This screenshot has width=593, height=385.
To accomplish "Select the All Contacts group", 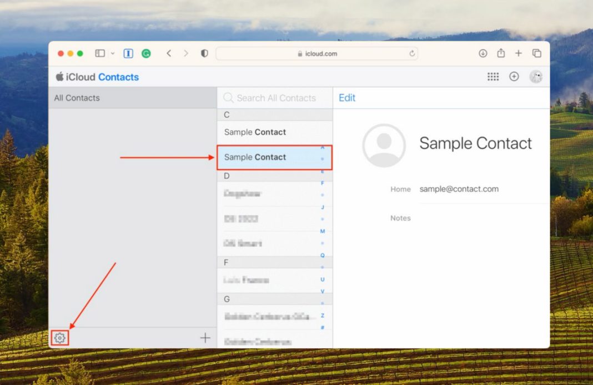I will click(77, 98).
